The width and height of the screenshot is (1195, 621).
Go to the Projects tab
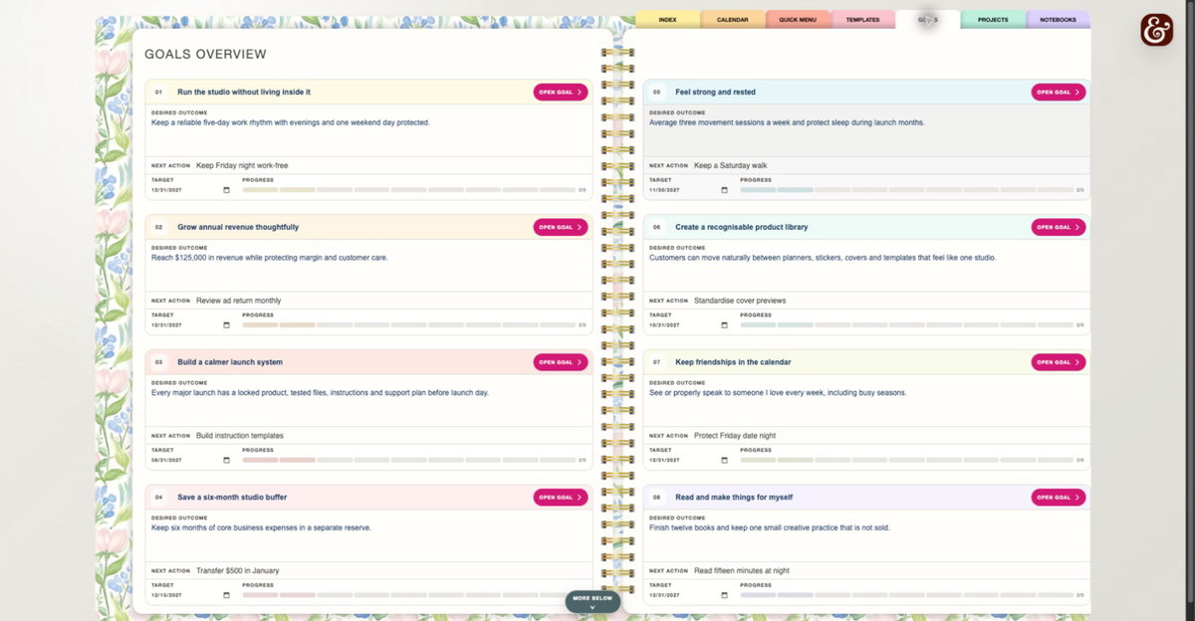click(993, 20)
